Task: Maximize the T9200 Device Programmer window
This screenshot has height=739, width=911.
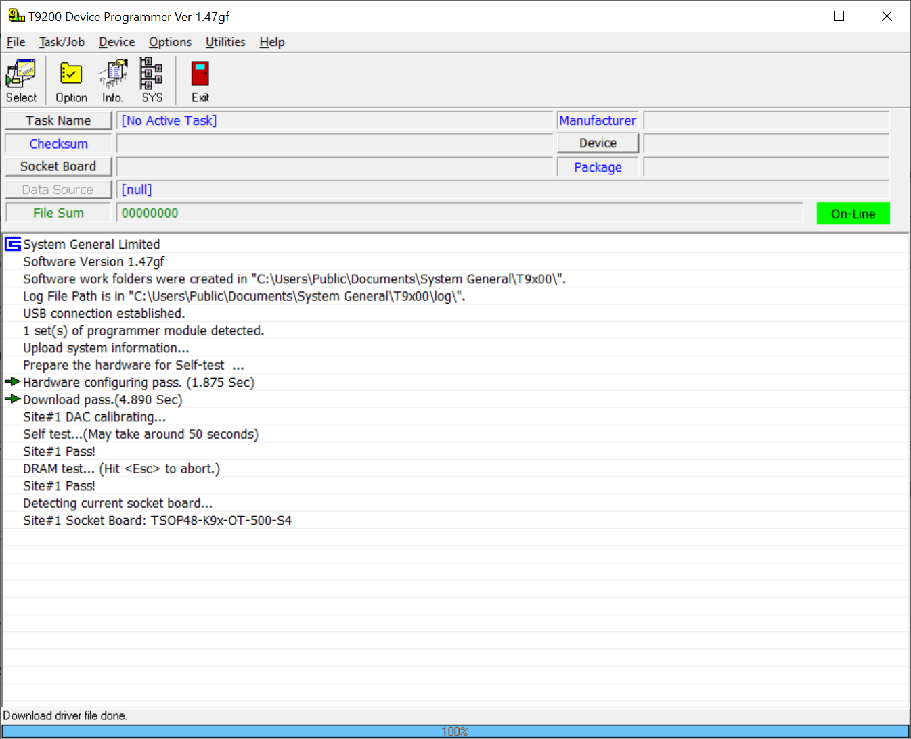Action: (x=839, y=16)
